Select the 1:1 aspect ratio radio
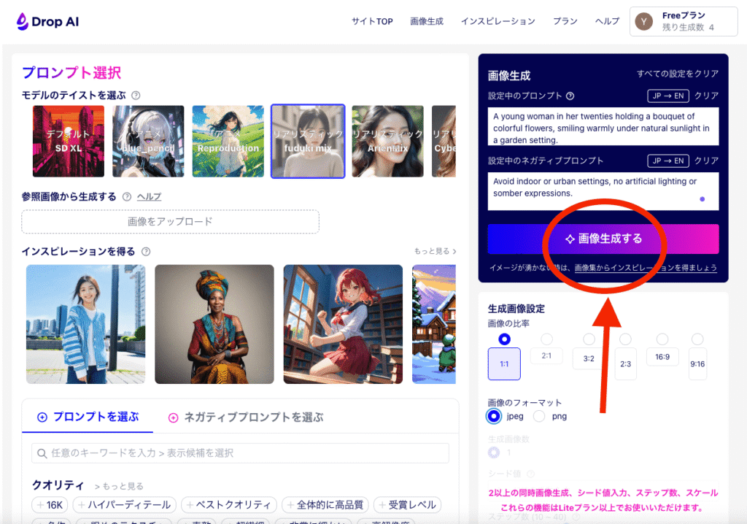 click(x=504, y=339)
